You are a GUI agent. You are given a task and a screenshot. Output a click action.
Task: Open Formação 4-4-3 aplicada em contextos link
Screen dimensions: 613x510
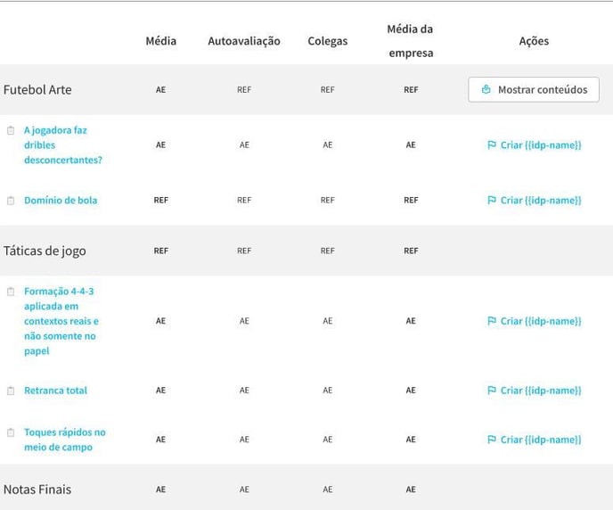click(61, 321)
